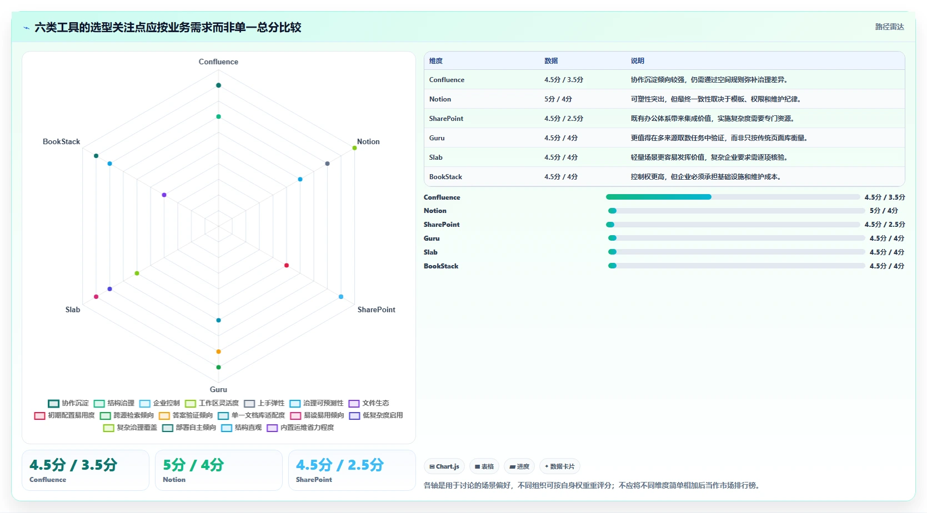Viewport: 927px width, 513px height.
Task: Click the purple data point on the BookStack axis
Action: (164, 195)
